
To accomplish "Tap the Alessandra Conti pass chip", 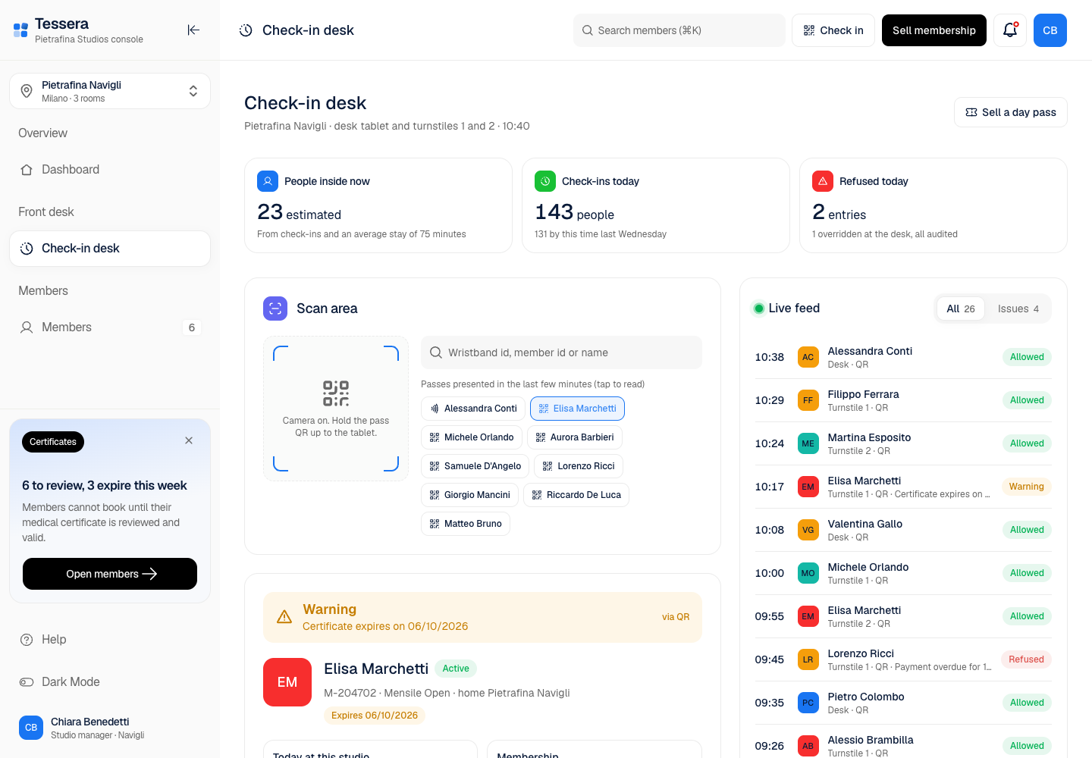I will click(x=473, y=409).
